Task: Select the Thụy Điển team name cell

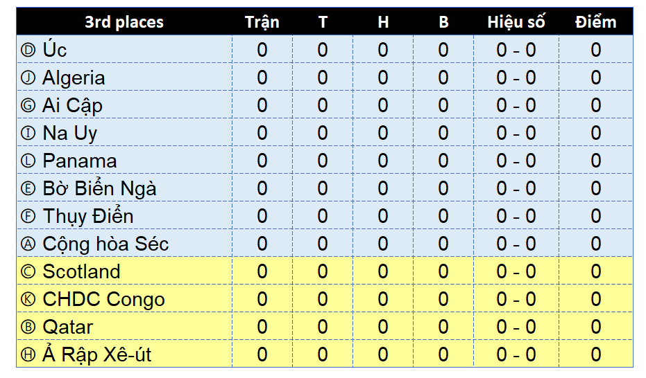Action: 124,216
